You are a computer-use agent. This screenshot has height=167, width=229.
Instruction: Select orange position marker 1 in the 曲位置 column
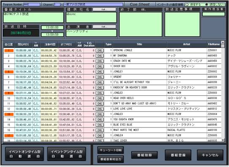point(9,50)
